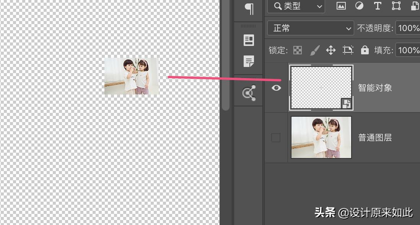Lock image pixels with brush icon

[x=315, y=50]
